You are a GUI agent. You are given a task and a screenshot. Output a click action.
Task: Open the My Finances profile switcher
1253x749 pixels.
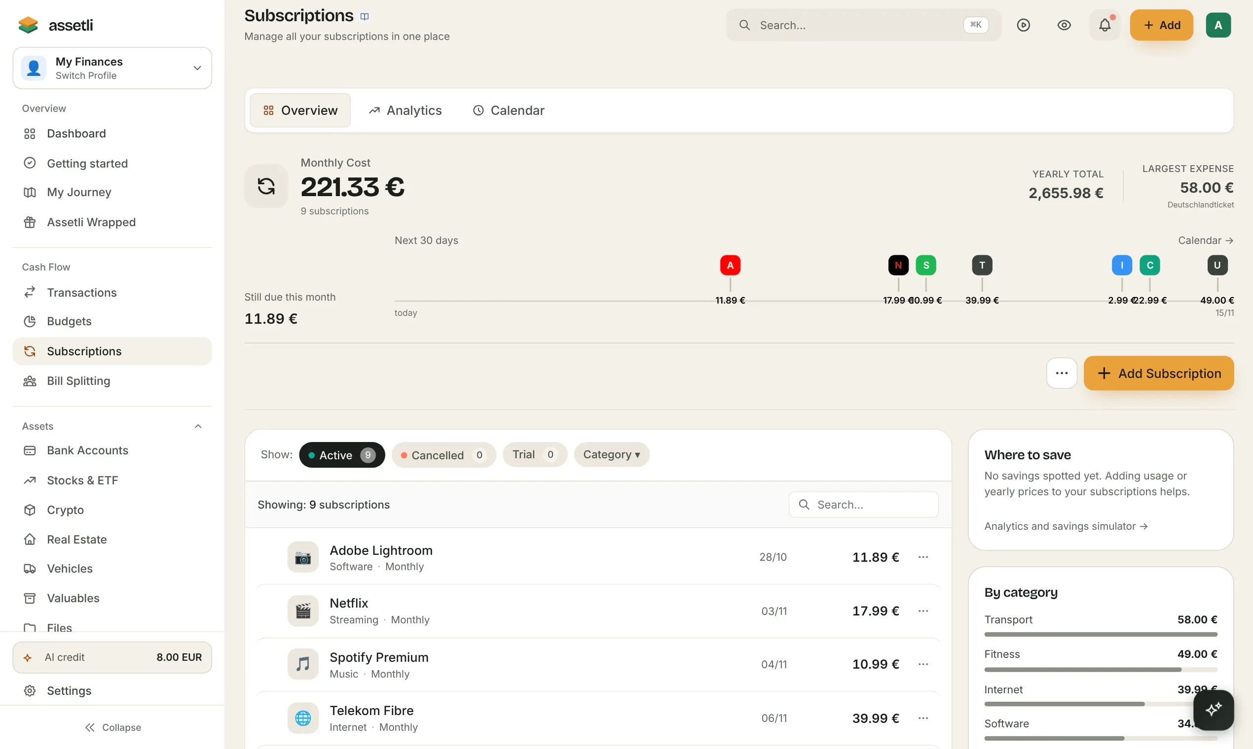click(112, 68)
